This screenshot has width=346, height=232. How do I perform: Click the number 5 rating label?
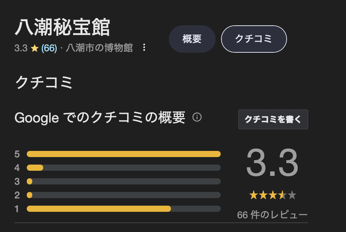[17, 154]
